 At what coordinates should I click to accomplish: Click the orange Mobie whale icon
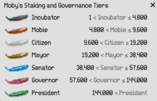point(16,30)
